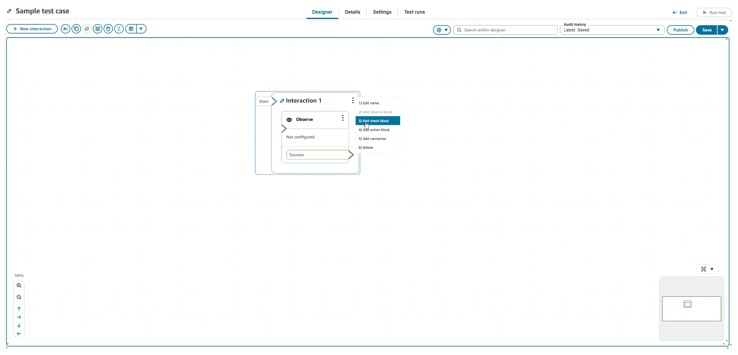Click the zoom in magnifier icon
Viewport: 738px width, 355px height.
19,285
